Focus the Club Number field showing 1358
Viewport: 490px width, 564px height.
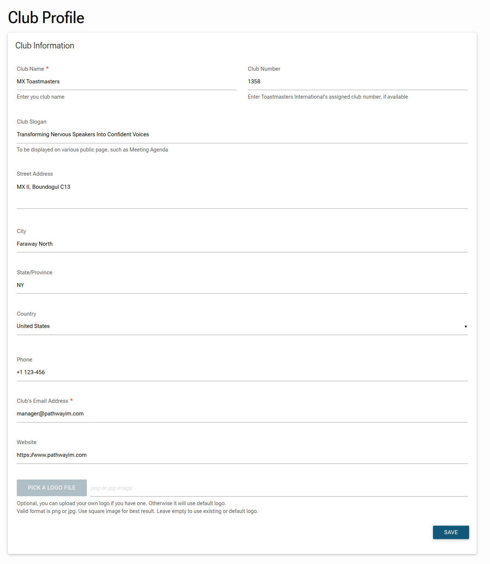(357, 82)
